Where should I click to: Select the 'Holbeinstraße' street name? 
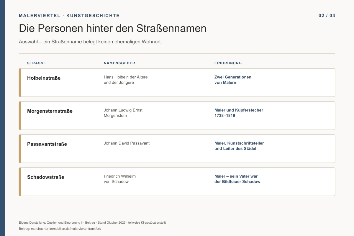point(44,78)
